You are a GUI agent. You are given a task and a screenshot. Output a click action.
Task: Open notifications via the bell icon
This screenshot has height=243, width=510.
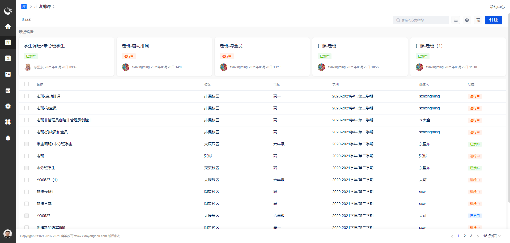tap(8, 138)
